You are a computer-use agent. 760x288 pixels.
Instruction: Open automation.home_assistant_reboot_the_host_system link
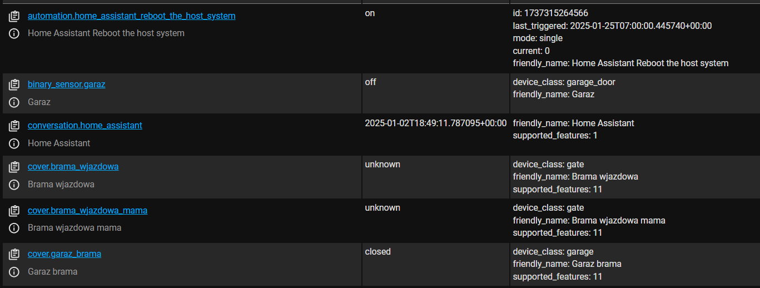(x=132, y=16)
